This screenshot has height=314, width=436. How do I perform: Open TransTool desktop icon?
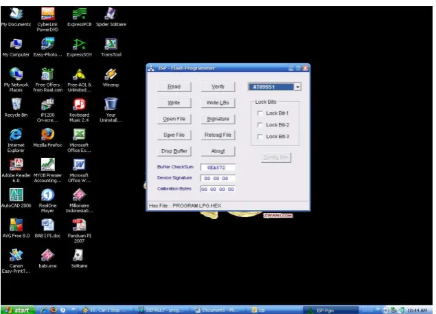111,47
